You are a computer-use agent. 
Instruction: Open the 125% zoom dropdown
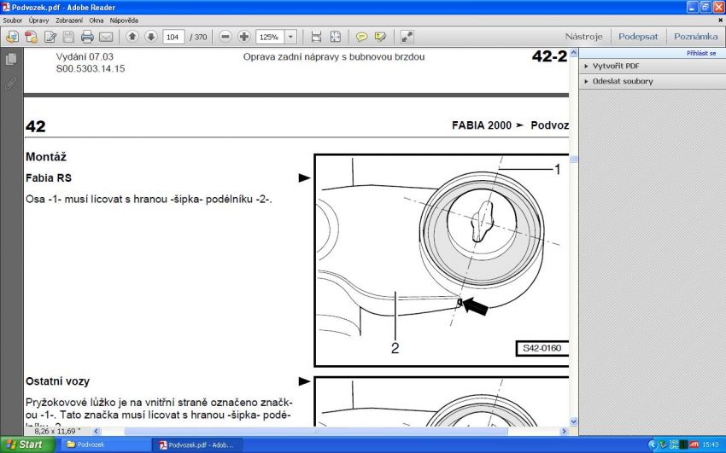(x=290, y=37)
